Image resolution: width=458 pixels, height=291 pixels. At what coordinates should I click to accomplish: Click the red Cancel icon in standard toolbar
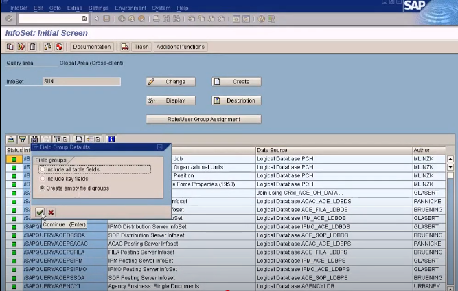point(141,19)
